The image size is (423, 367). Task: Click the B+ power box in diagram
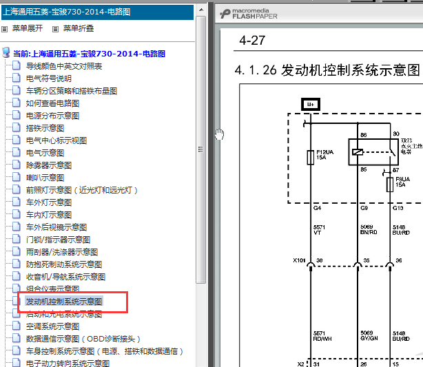pyautogui.click(x=311, y=105)
